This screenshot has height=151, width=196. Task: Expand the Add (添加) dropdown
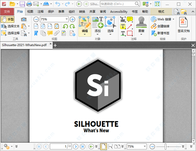tap(98, 33)
